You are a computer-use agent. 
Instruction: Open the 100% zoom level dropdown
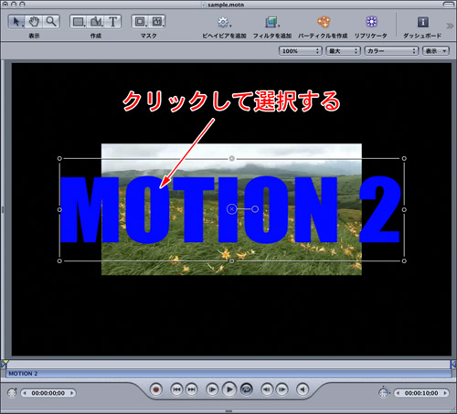point(300,51)
